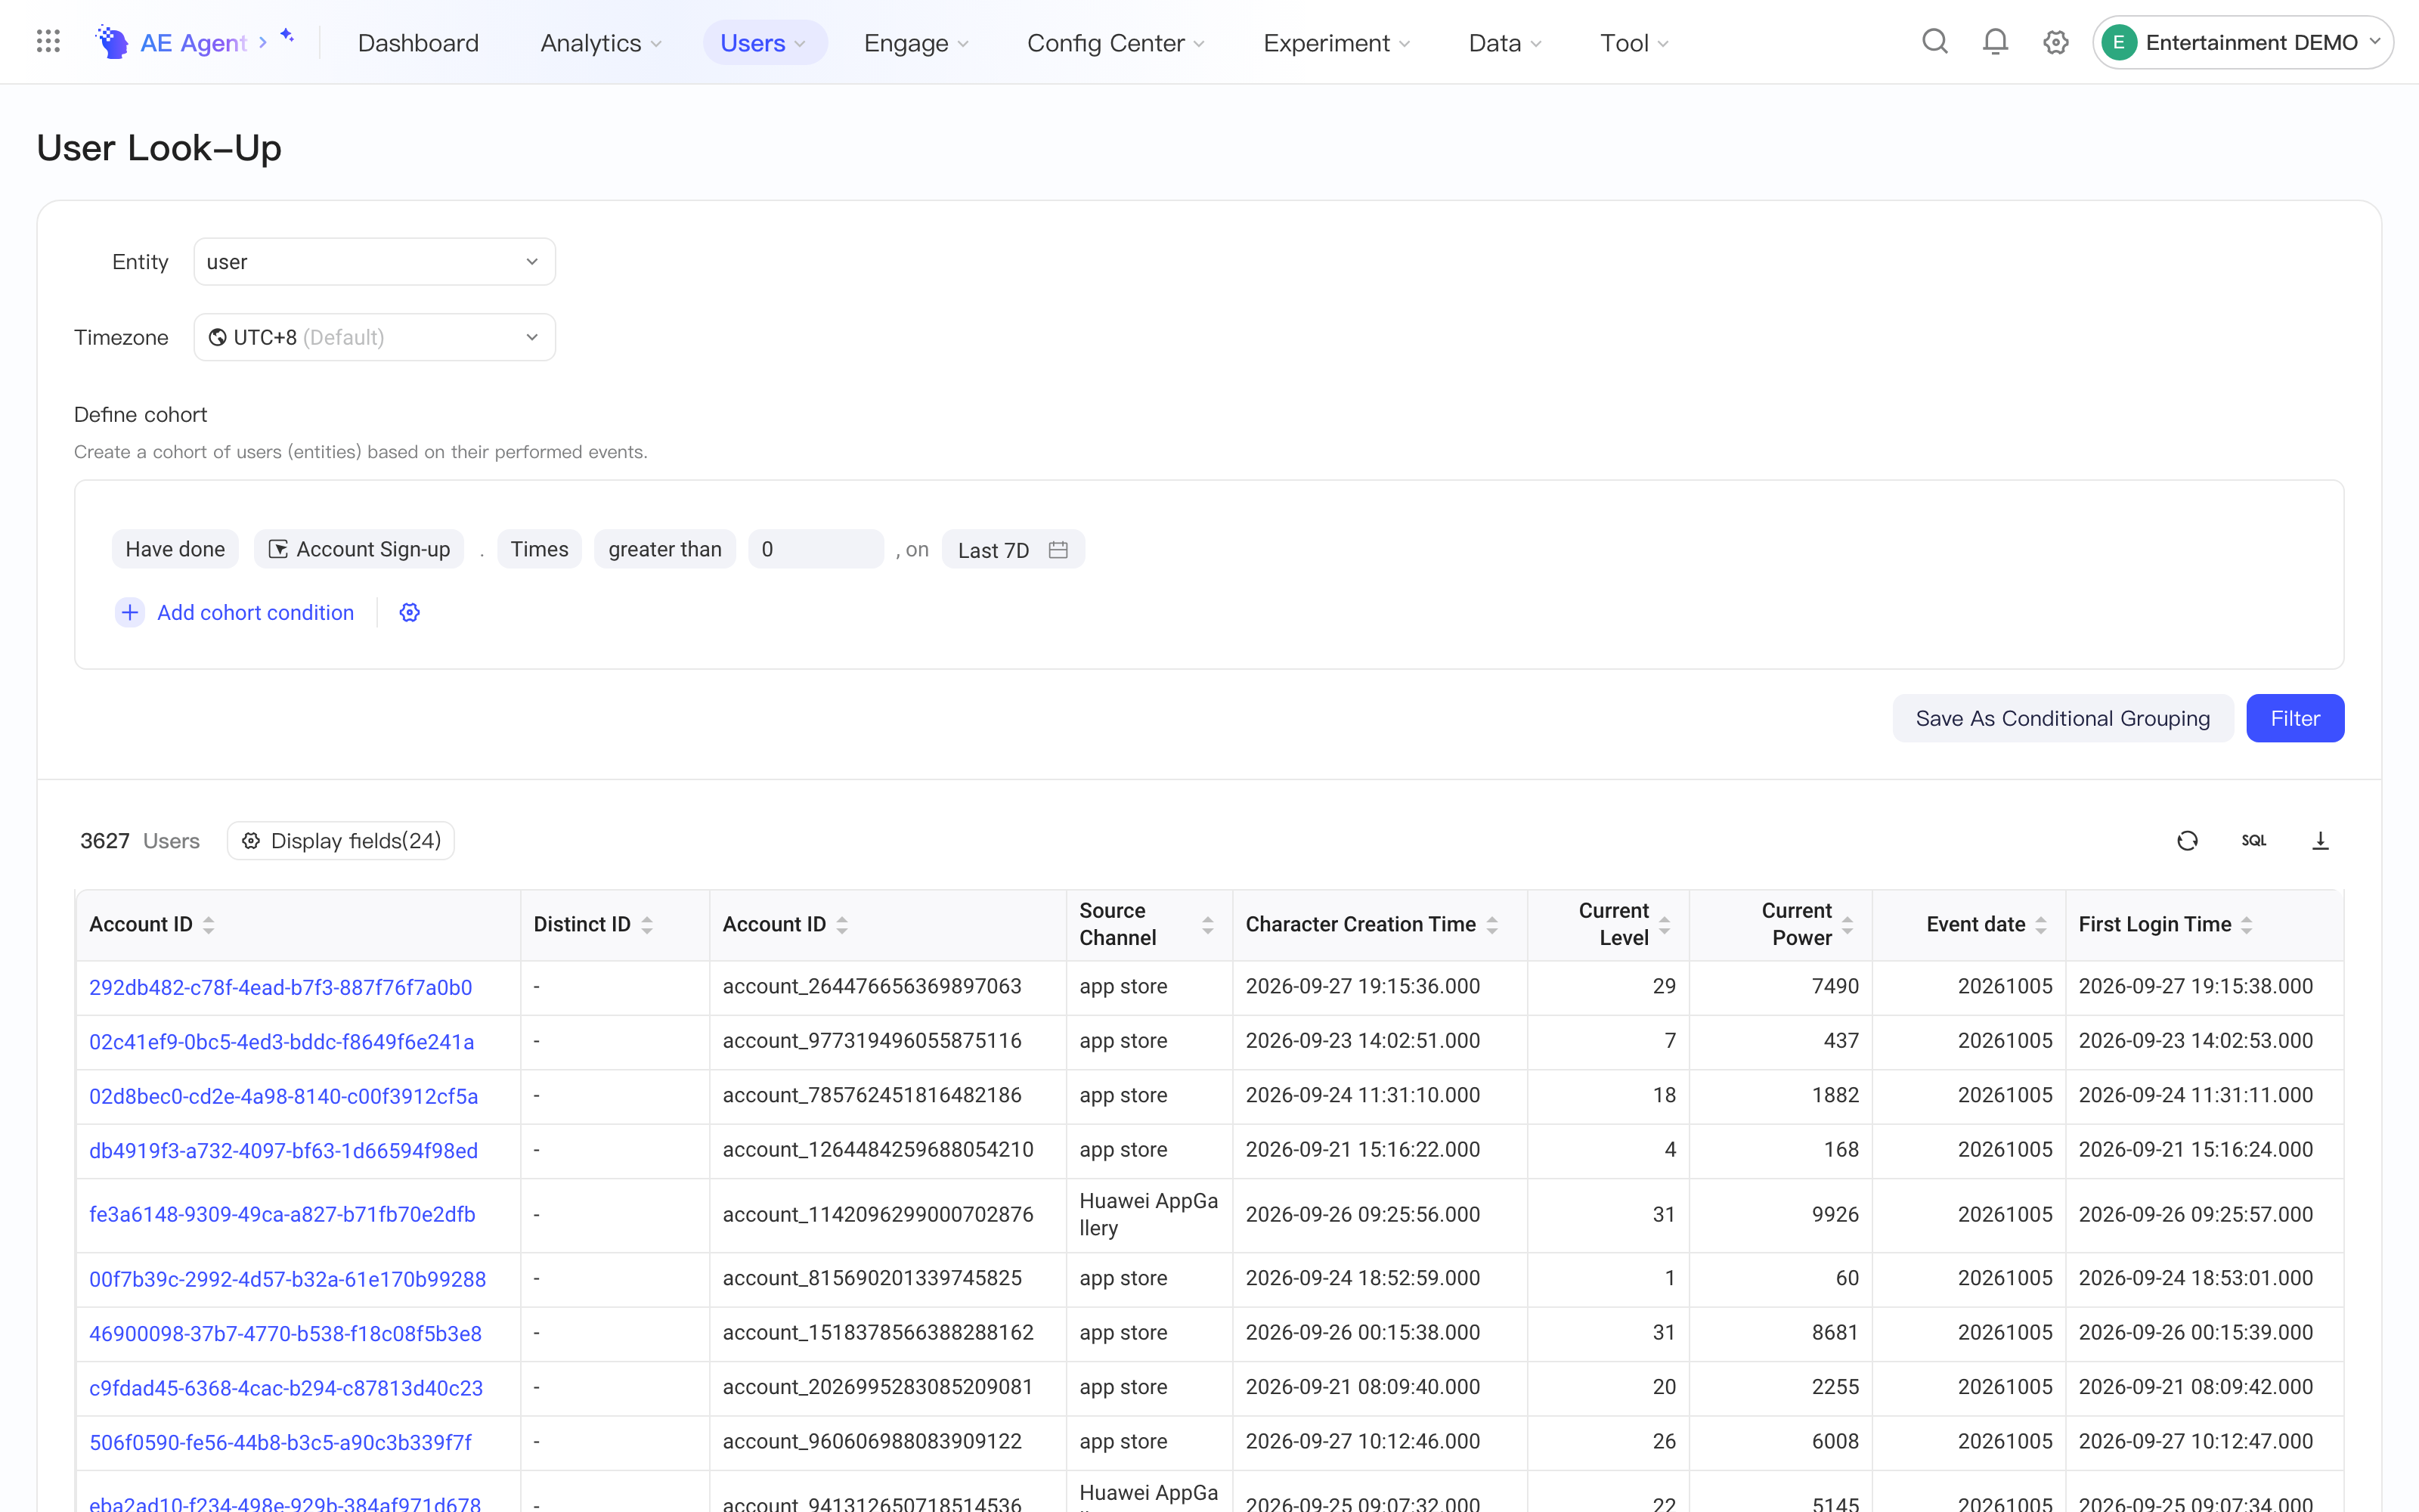Expand the Entertainment DEMO project selector
Viewport: 2419px width, 1512px height.
[2242, 42]
